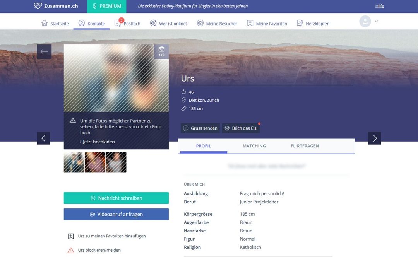Click the Postfach message icon with badge
The height and width of the screenshot is (263, 418).
[x=118, y=23]
